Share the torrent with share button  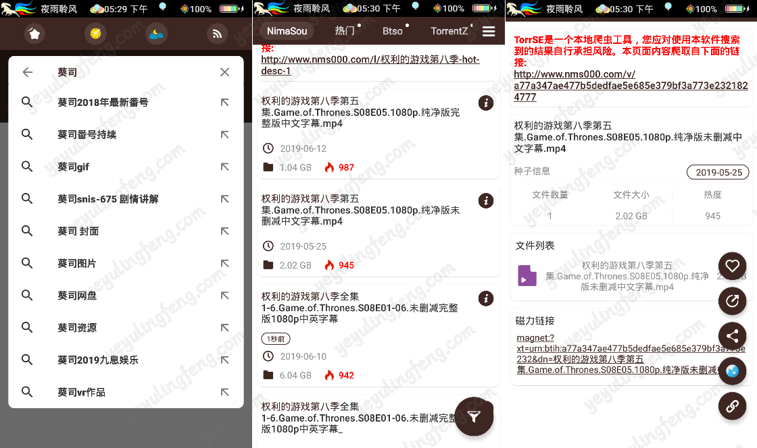tap(733, 336)
